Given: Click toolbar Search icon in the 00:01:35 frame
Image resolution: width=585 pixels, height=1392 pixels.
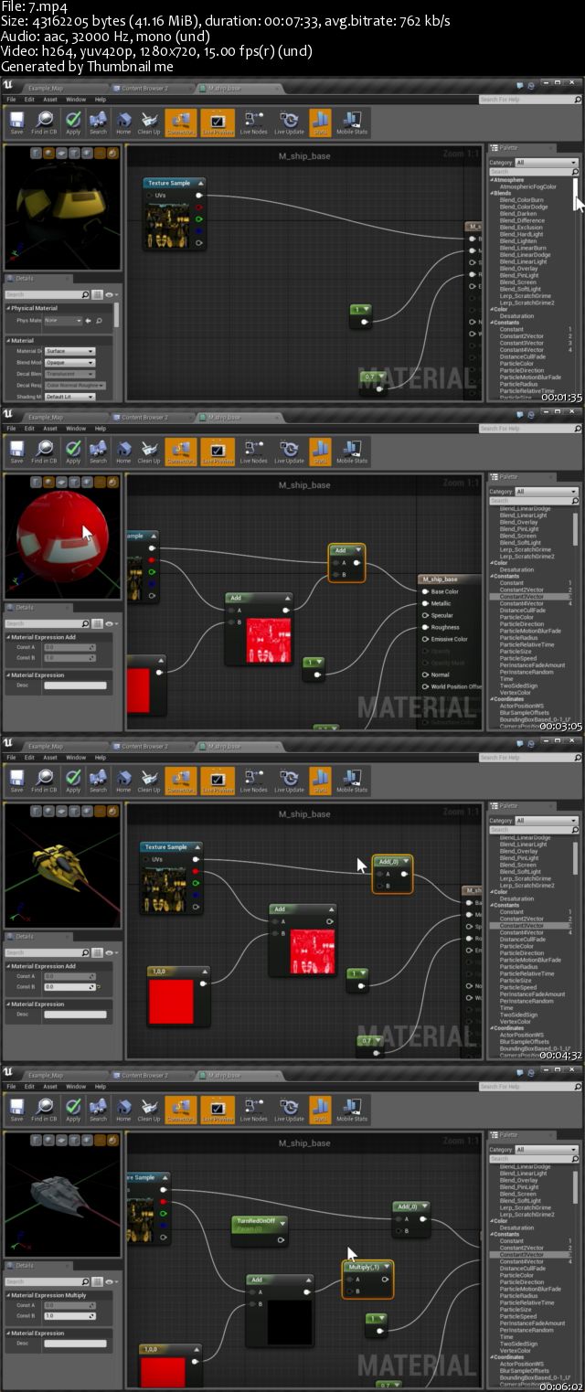Looking at the screenshot, I should pyautogui.click(x=98, y=122).
